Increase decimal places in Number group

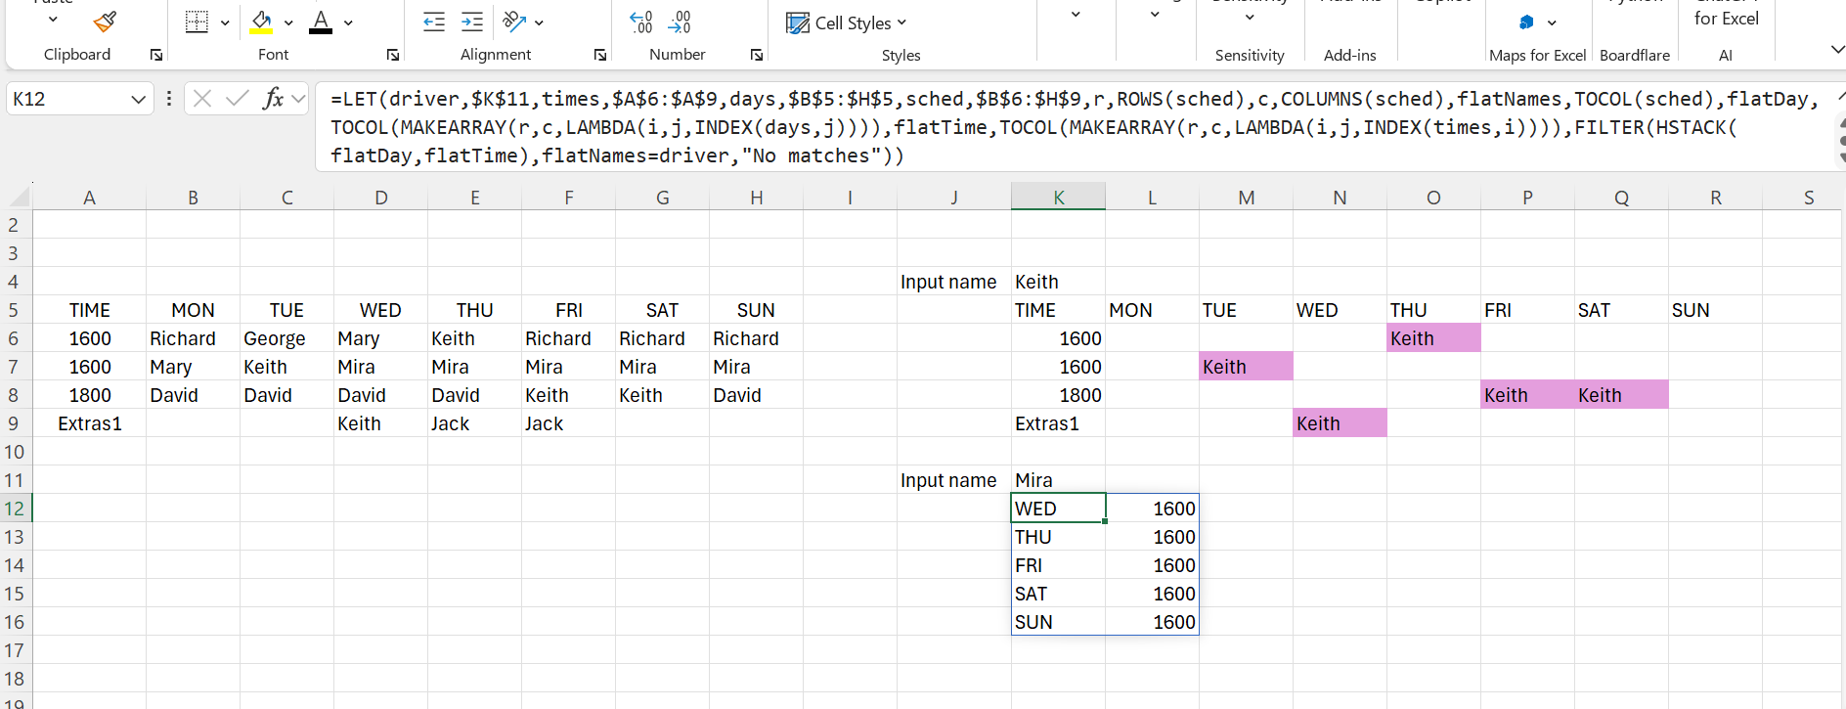(x=641, y=22)
